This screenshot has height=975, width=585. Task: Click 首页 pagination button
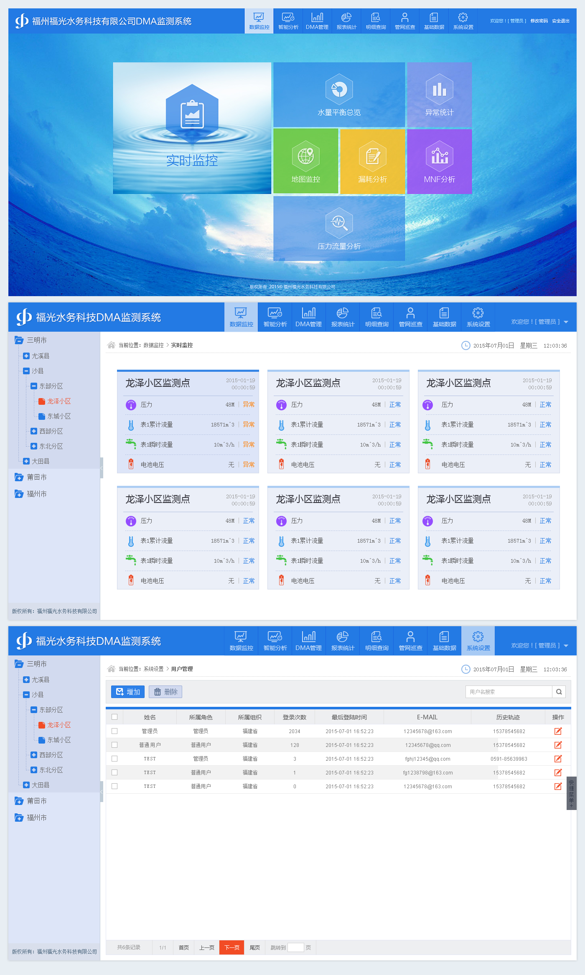[184, 947]
